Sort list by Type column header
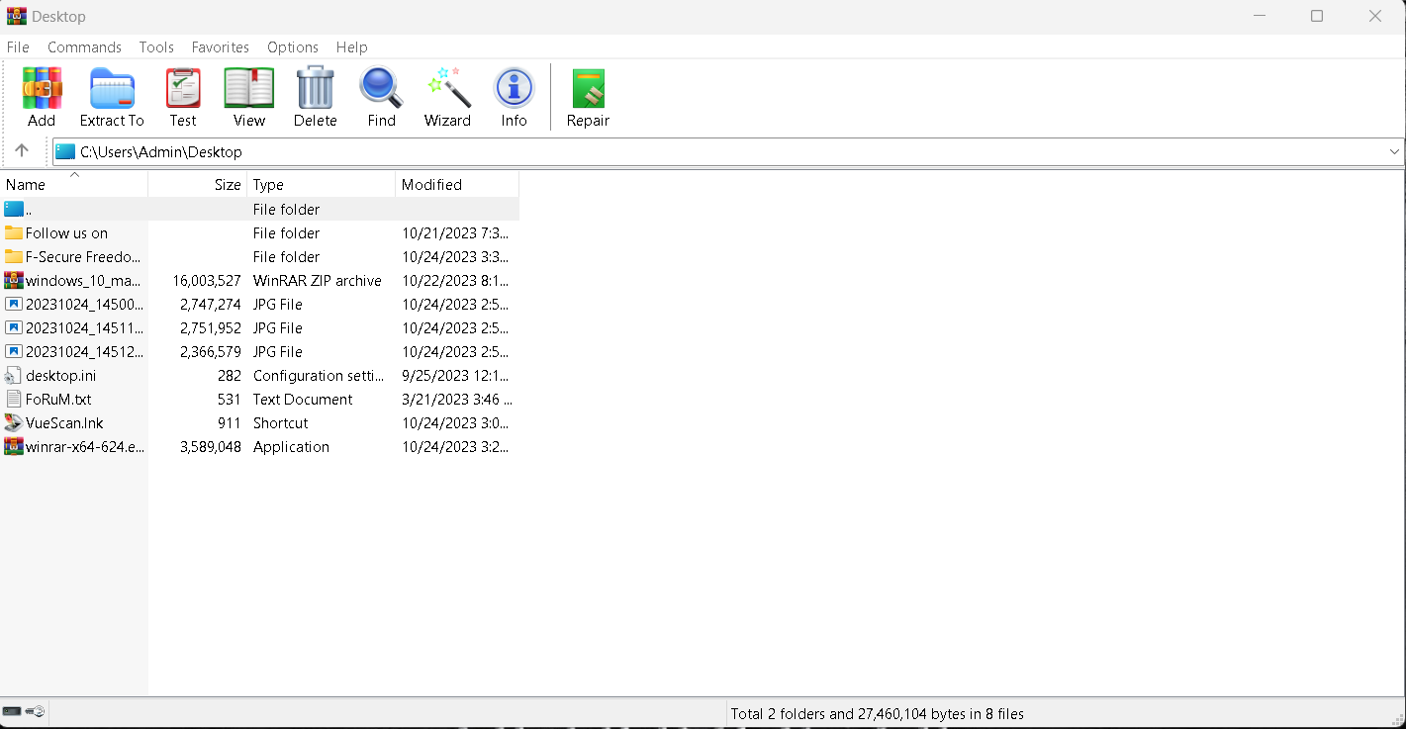 [322, 184]
